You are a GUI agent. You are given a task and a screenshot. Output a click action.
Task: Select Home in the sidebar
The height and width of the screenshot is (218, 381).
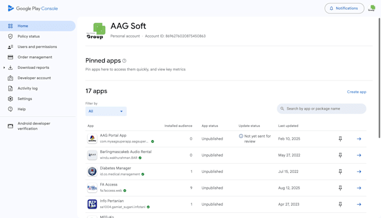coord(38,26)
